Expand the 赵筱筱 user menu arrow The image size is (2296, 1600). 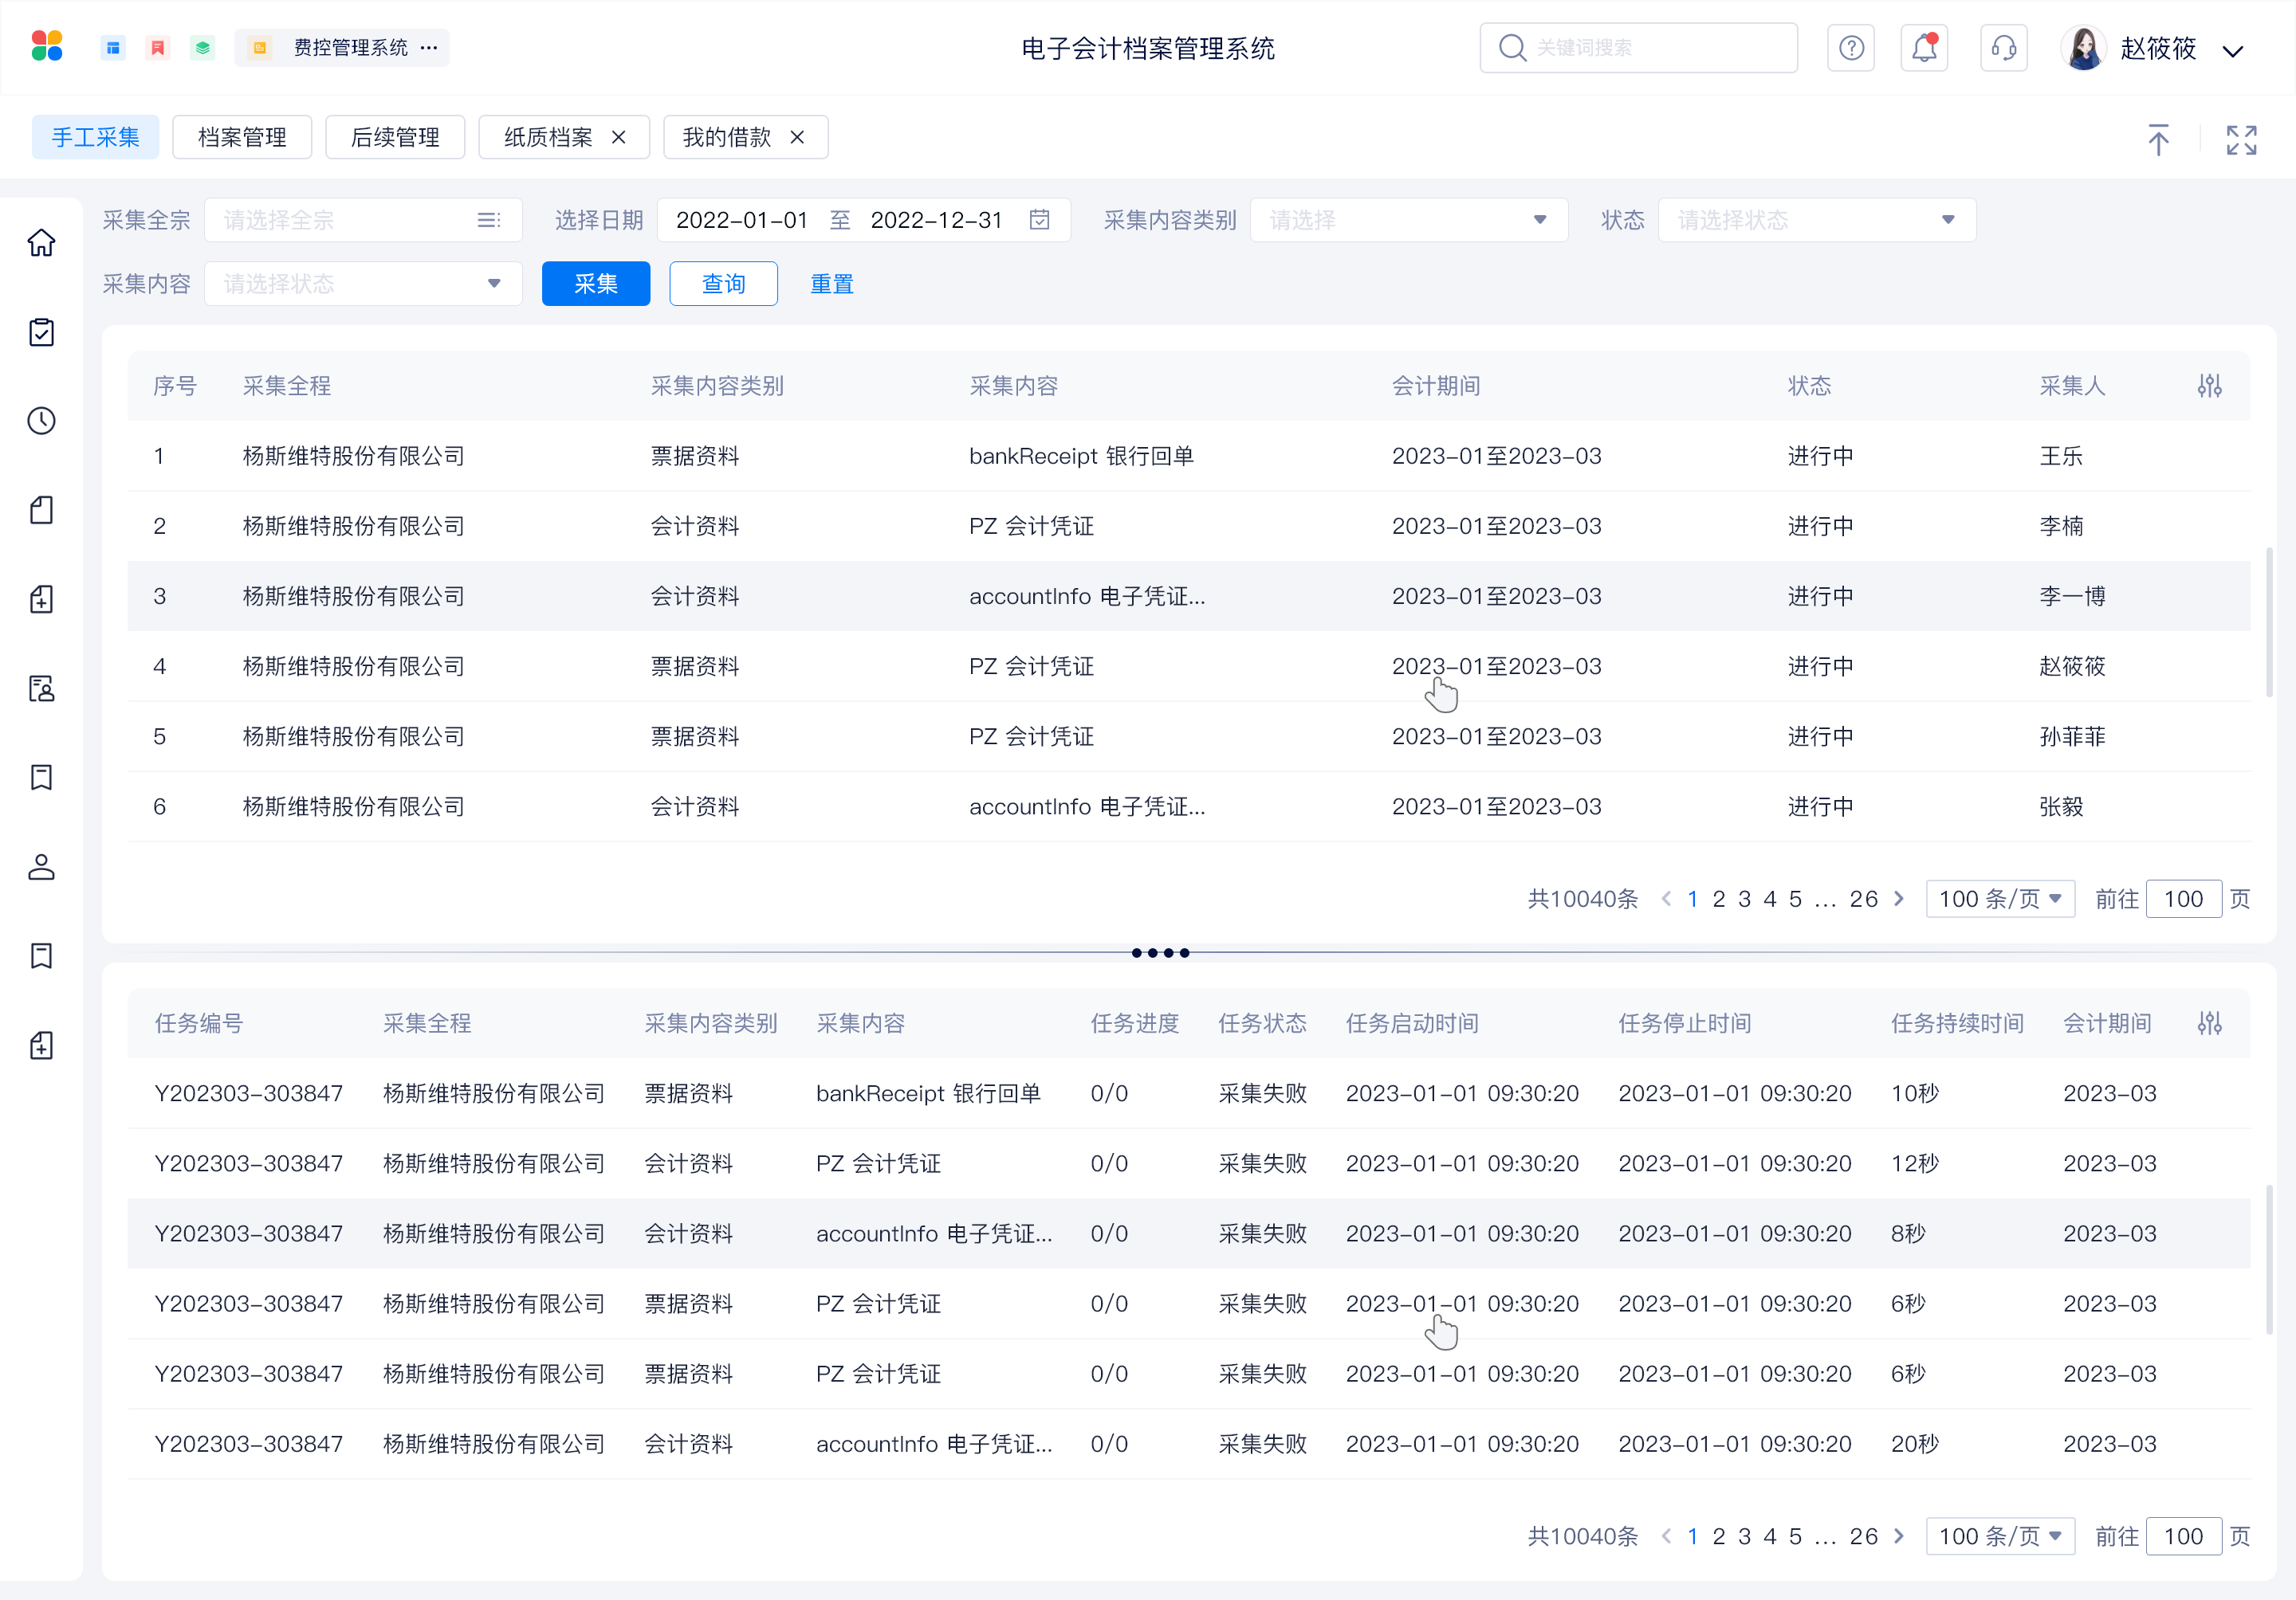coord(2233,50)
